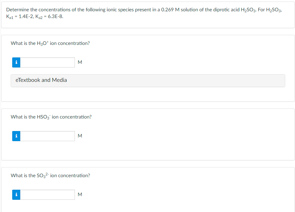Click the 'What is the SO3 2- ion concentration?' question text
This screenshot has width=295, height=212.
click(50, 176)
